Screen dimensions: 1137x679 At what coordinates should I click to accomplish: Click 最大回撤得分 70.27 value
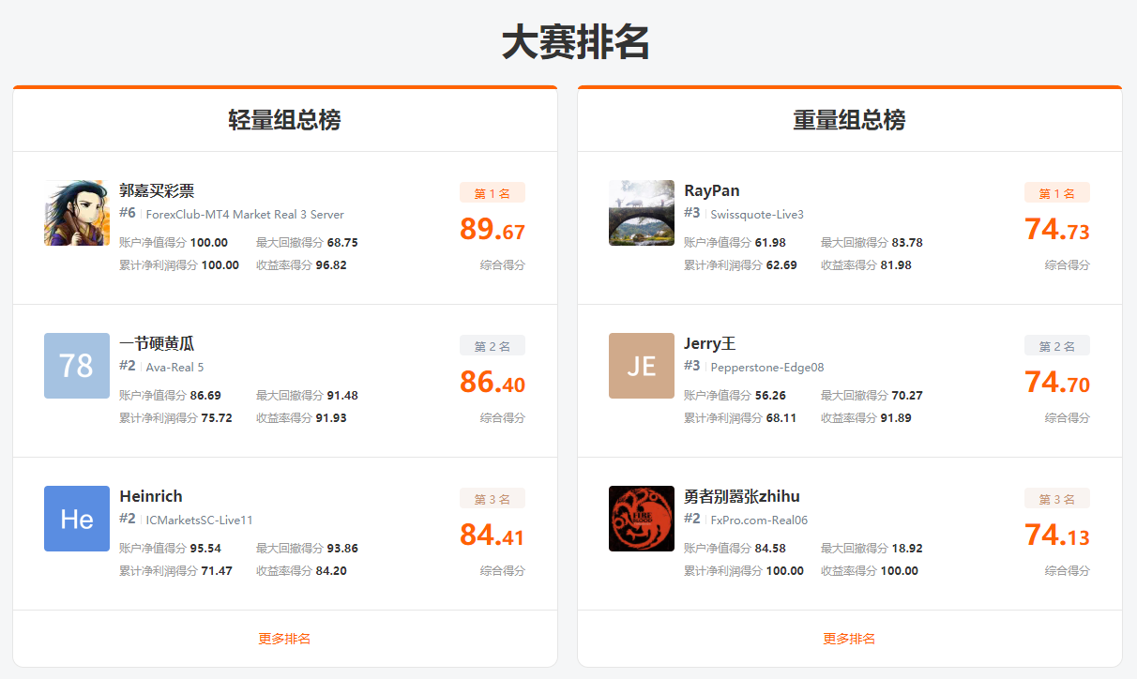coord(907,395)
